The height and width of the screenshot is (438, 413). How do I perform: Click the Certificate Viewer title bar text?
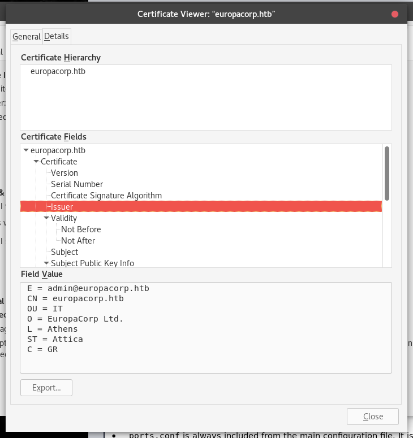[206, 14]
